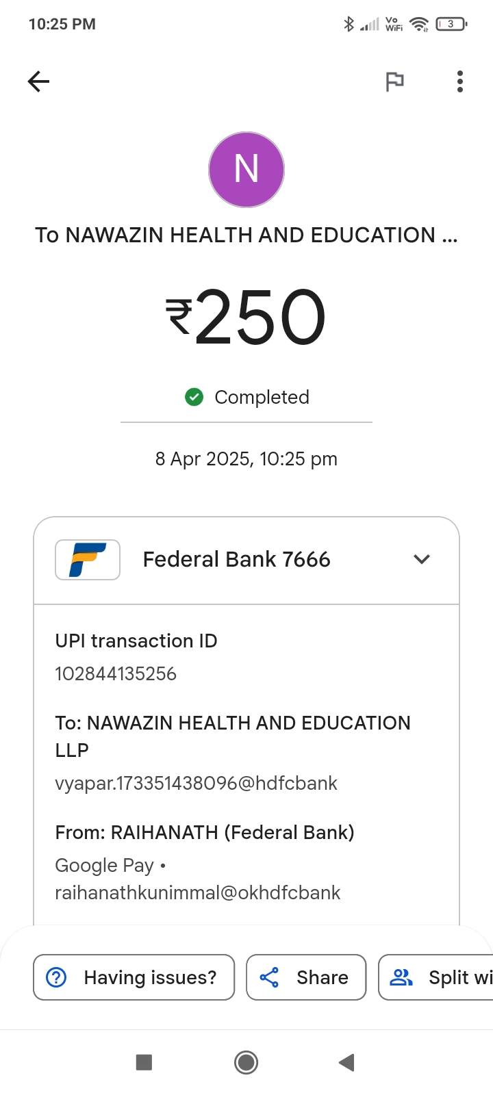493x1095 pixels.
Task: Tap the back arrow icon
Action: pyautogui.click(x=38, y=82)
